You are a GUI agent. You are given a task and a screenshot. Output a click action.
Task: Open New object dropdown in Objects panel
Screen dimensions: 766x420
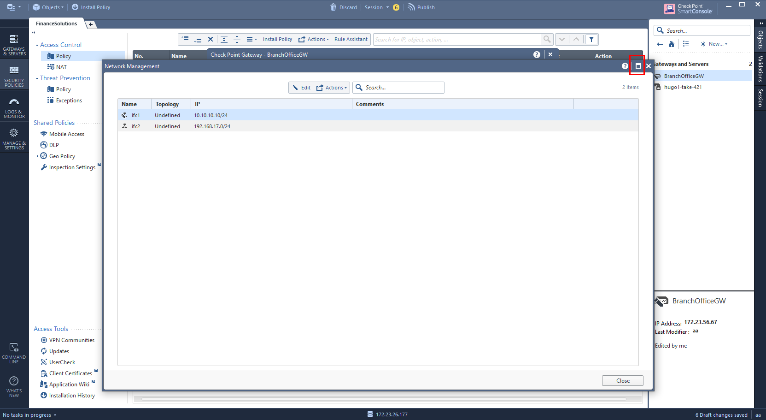point(713,44)
